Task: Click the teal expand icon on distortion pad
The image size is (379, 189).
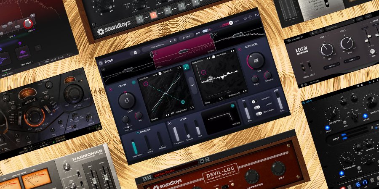Action: [x=186, y=67]
